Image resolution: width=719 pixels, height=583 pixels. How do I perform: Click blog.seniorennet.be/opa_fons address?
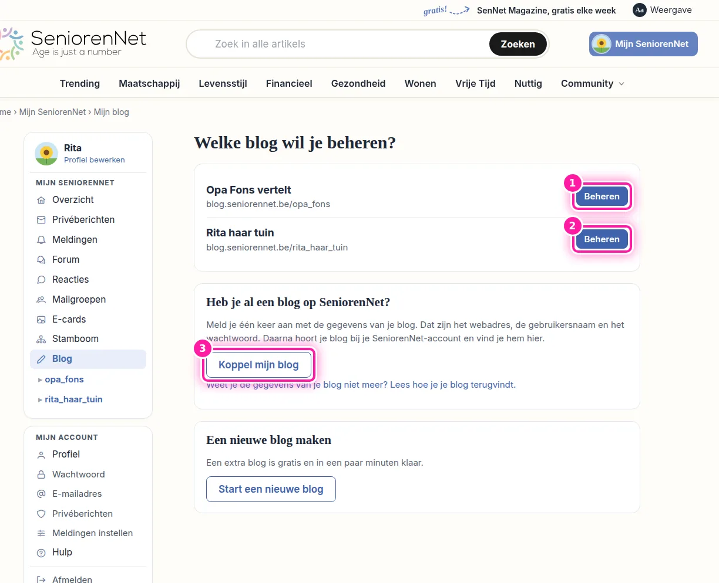(x=268, y=204)
